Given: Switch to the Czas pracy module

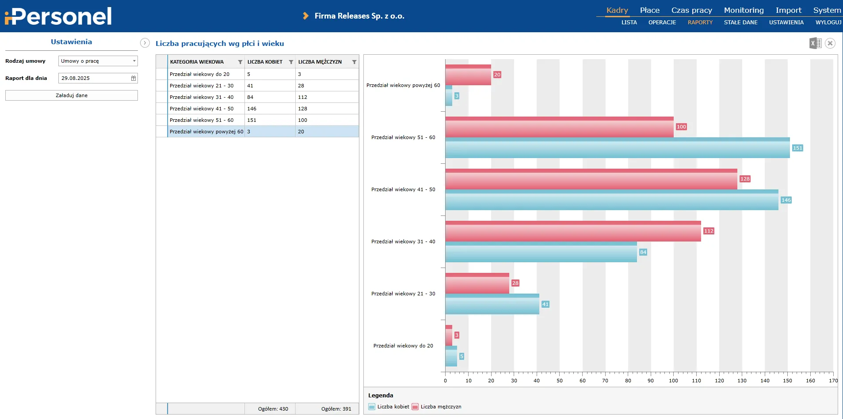Looking at the screenshot, I should [x=691, y=10].
